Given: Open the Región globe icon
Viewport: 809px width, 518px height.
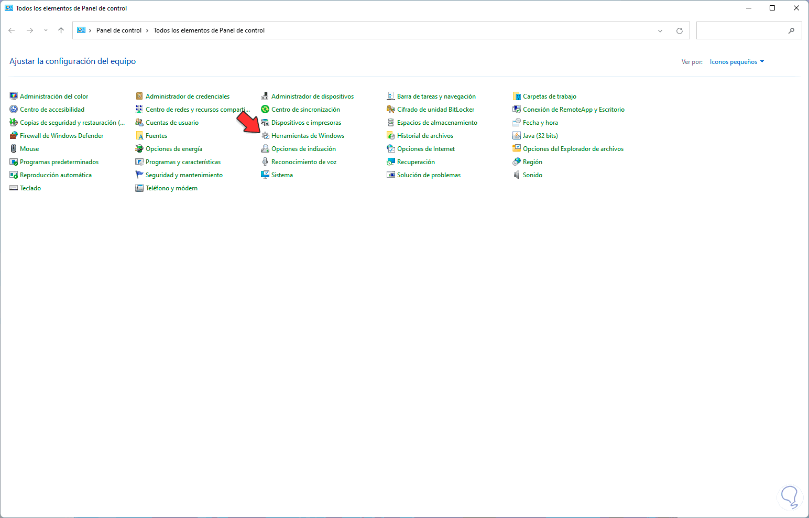Looking at the screenshot, I should pos(517,161).
